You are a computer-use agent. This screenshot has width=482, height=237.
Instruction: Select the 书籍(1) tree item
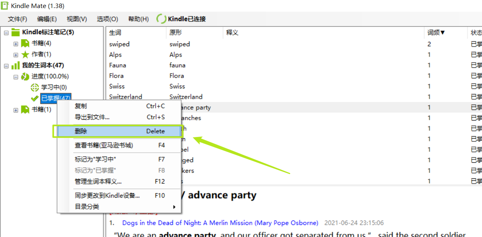coord(41,109)
